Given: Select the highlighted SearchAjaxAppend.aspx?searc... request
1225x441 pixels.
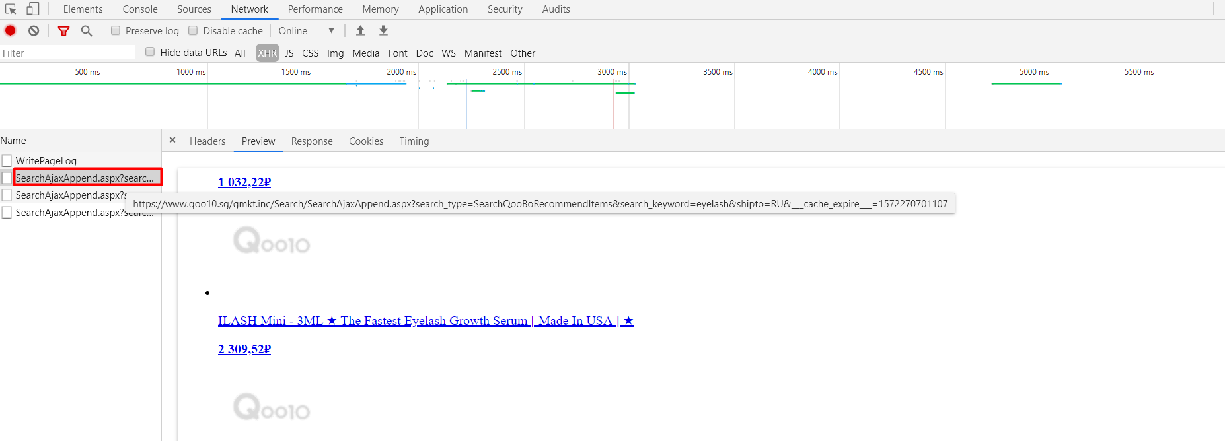Looking at the screenshot, I should point(81,178).
